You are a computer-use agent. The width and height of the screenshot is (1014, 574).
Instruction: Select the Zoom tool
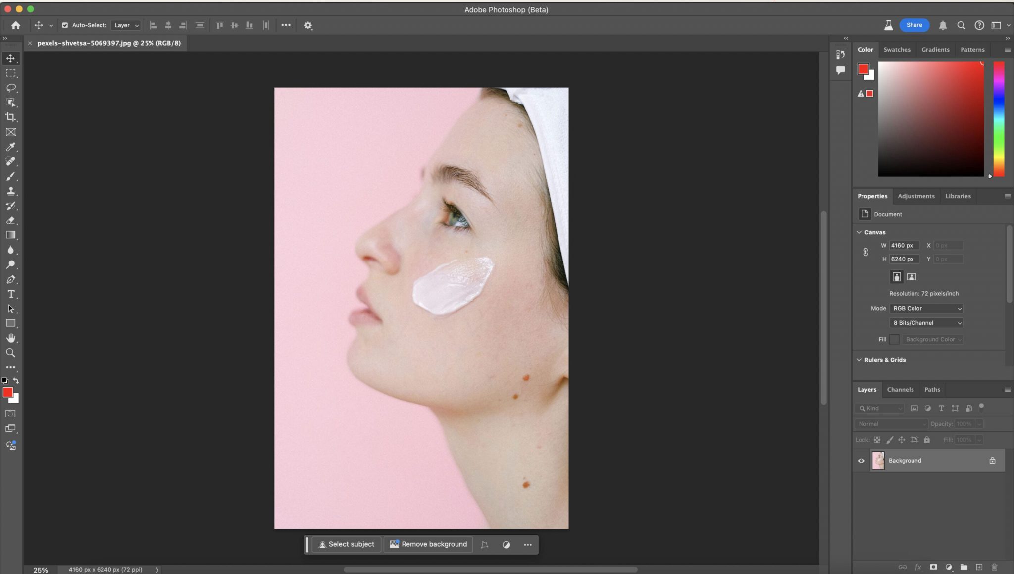tap(11, 353)
